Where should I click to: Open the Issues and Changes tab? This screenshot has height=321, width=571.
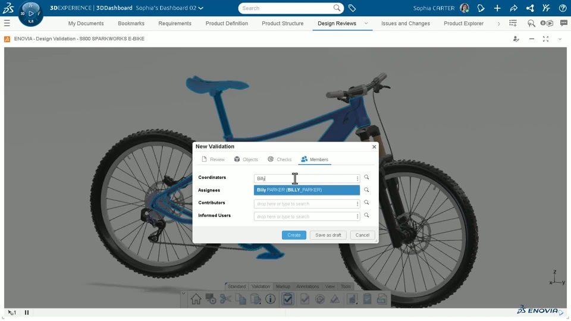(x=405, y=23)
